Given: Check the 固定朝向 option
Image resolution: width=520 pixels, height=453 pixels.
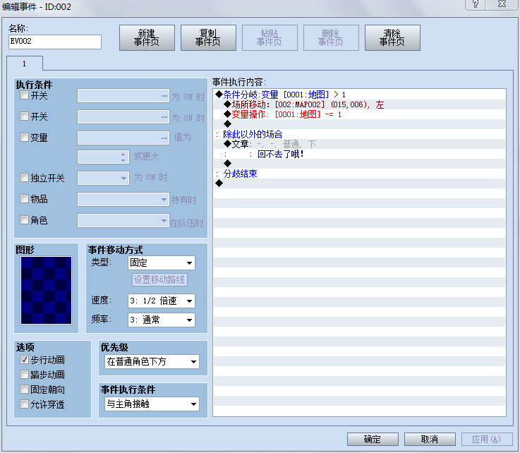Looking at the screenshot, I should [x=24, y=389].
